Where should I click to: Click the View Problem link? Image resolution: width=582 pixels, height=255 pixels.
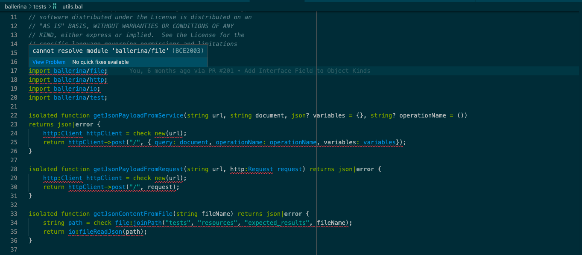pyautogui.click(x=49, y=62)
